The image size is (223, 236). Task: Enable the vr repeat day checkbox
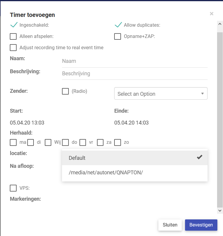coord(83,143)
